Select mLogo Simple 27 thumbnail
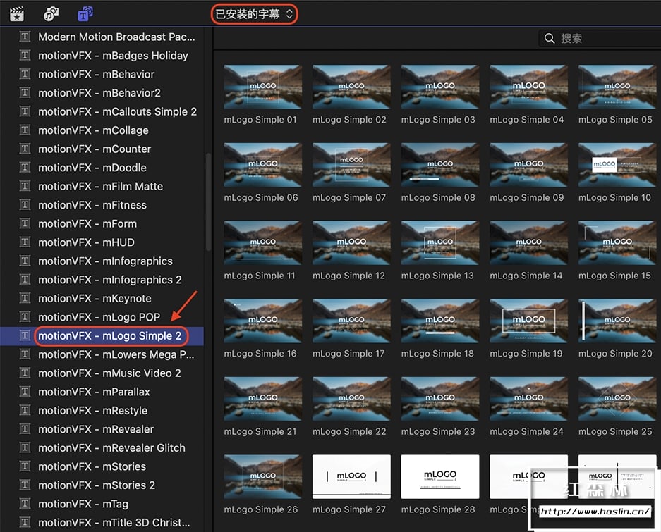Viewport: 661px width, 532px height. [351, 476]
